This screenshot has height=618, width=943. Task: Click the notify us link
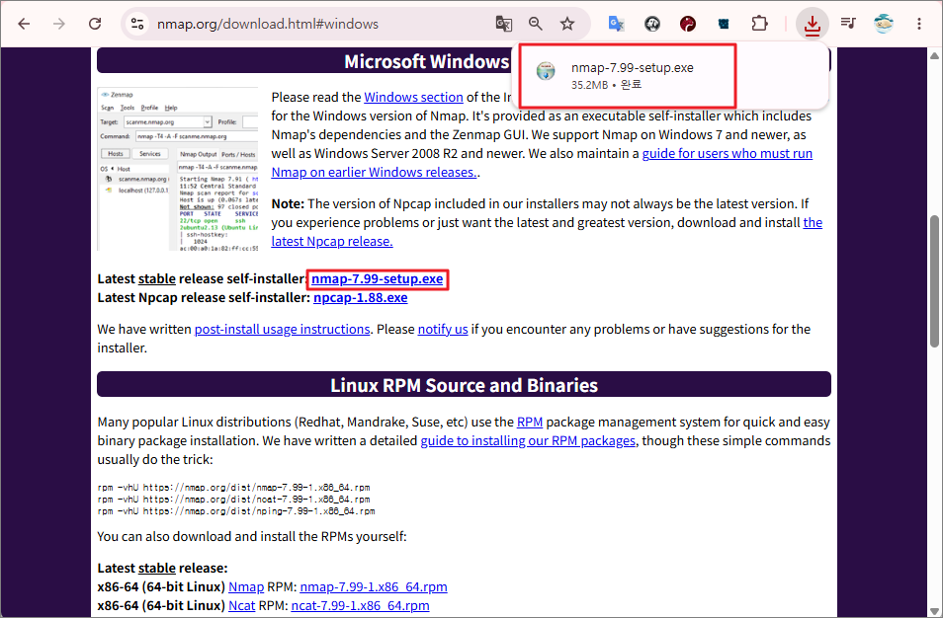tap(443, 330)
